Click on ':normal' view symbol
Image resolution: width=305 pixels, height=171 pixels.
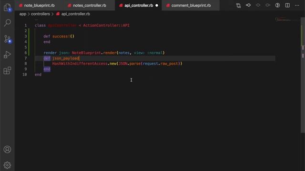(155, 53)
